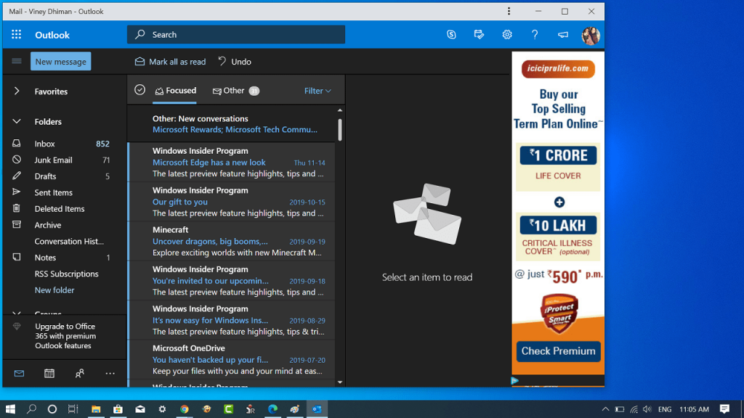
Task: Click the Deleted Items trash icon
Action: [x=17, y=208]
